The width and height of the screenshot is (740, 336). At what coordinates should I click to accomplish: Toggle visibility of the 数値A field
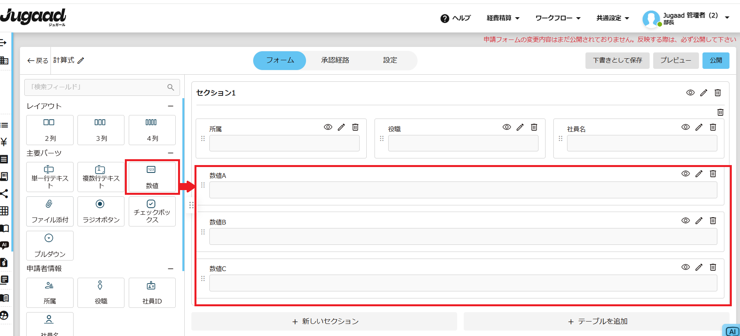685,174
